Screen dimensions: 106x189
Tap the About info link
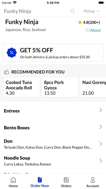coord(93,30)
